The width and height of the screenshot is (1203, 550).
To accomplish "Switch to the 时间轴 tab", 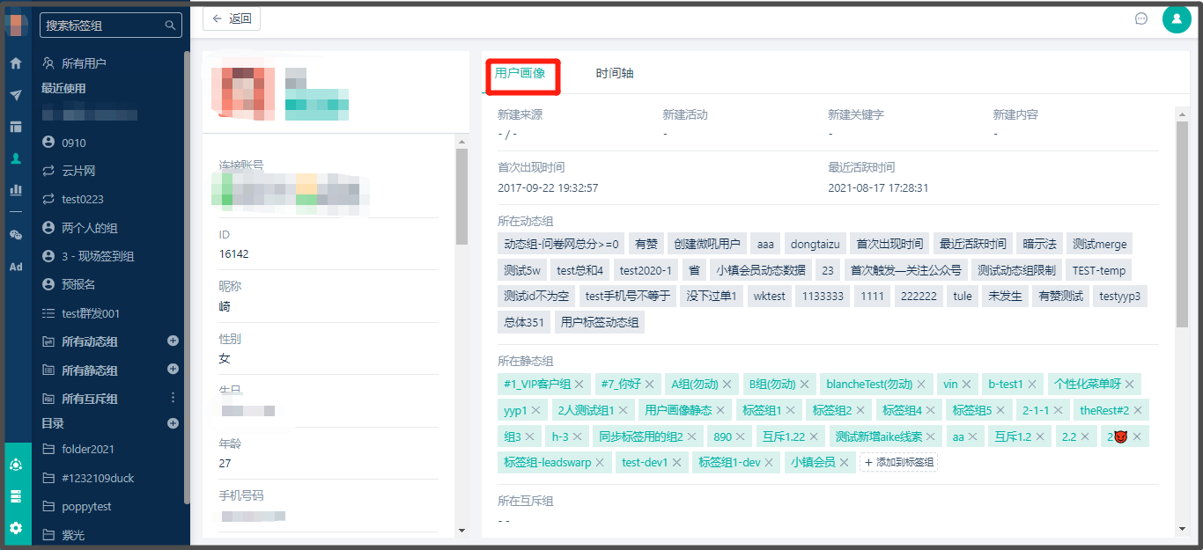I will [x=615, y=73].
